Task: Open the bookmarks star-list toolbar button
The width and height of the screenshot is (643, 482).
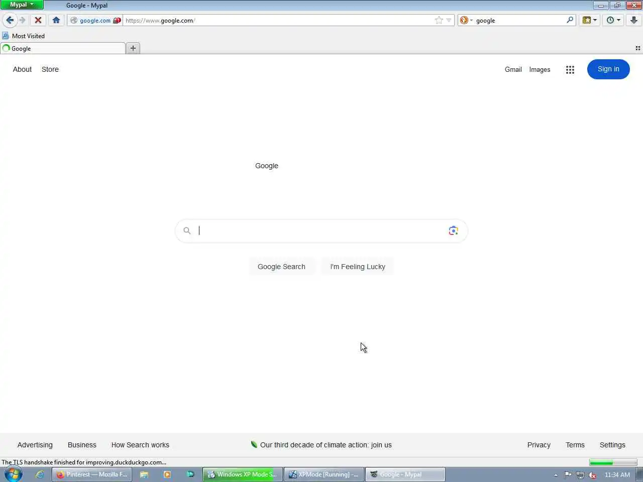Action: point(587,20)
